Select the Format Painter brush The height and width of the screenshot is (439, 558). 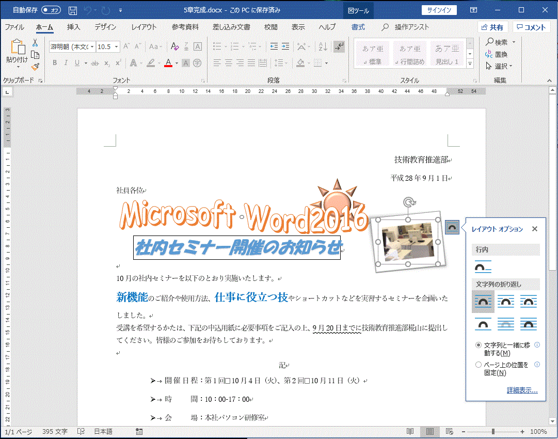pos(35,67)
